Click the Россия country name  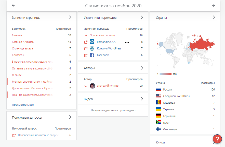pyautogui.click(x=167, y=89)
